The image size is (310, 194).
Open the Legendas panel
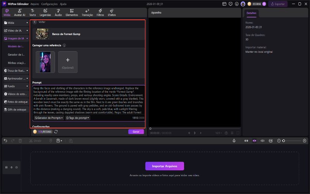click(45, 12)
